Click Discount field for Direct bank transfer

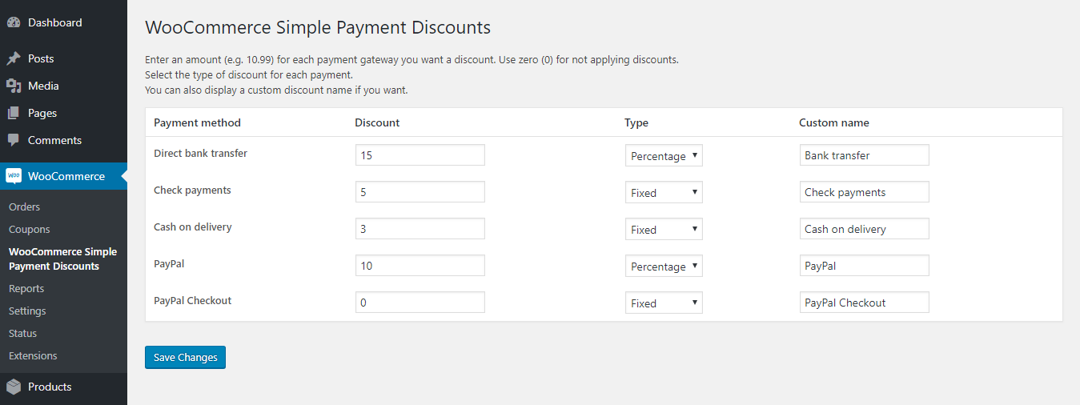(420, 155)
